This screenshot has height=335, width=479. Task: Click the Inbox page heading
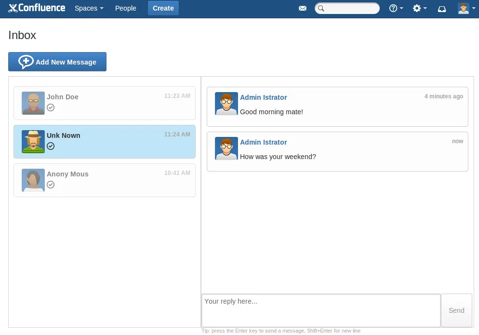point(22,35)
